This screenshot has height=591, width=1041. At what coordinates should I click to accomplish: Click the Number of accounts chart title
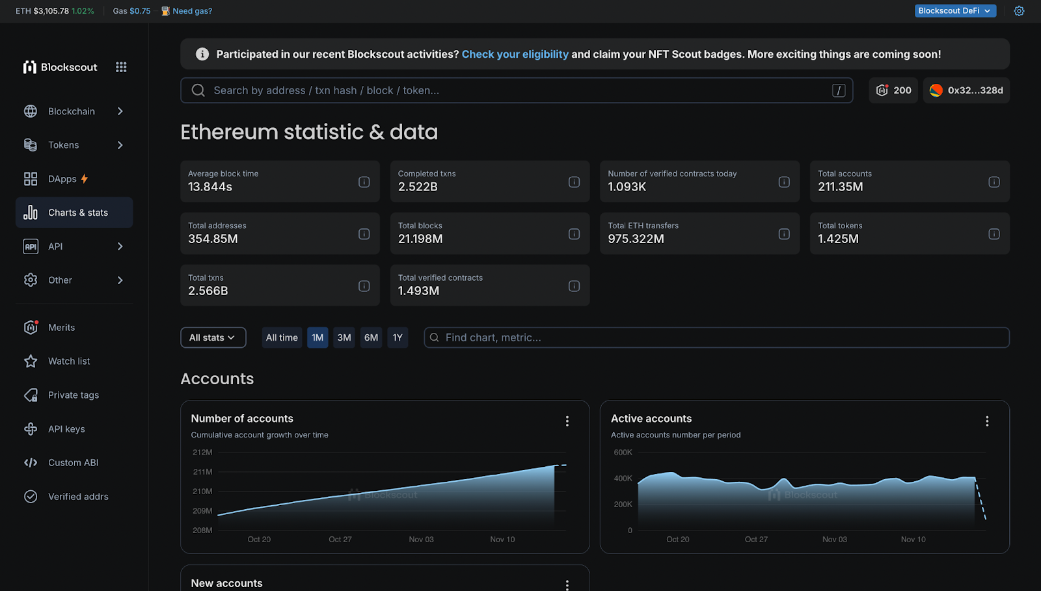tap(242, 419)
